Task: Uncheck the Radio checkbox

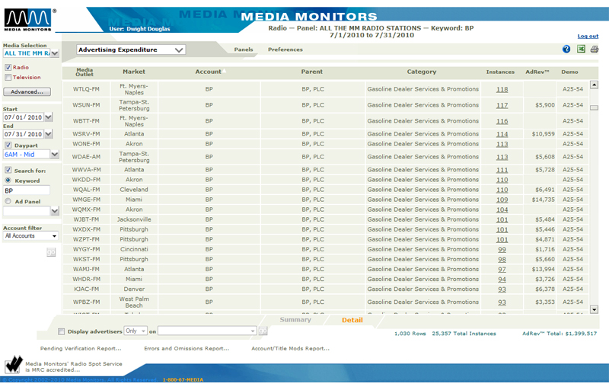Action: pyautogui.click(x=8, y=68)
